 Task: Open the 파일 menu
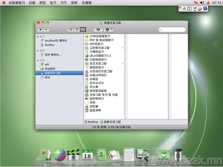(32, 3)
